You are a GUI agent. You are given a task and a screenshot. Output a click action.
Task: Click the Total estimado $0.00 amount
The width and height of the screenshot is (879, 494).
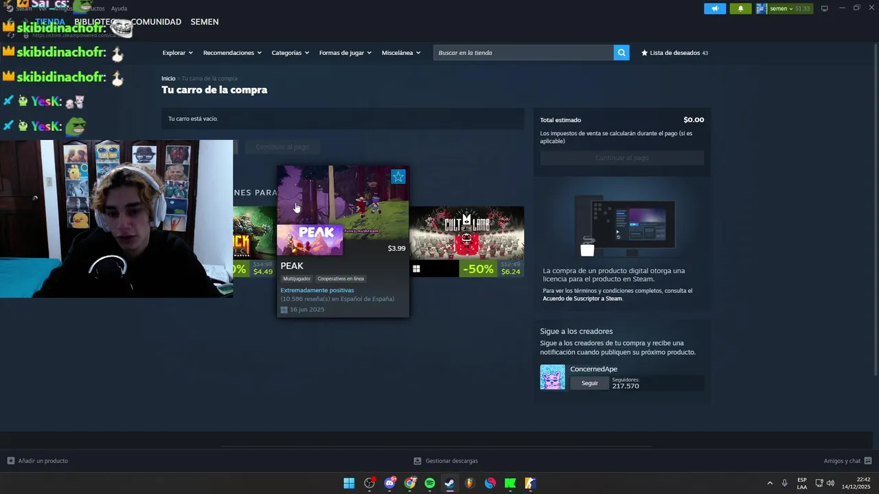[694, 119]
